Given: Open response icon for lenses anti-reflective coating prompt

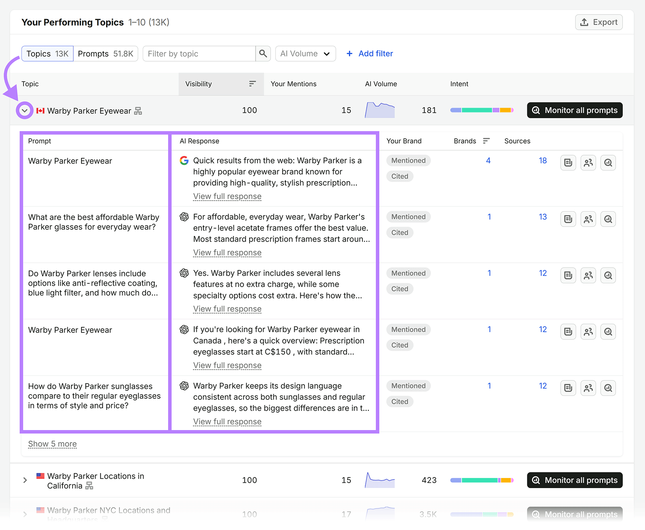Looking at the screenshot, I should pyautogui.click(x=568, y=276).
